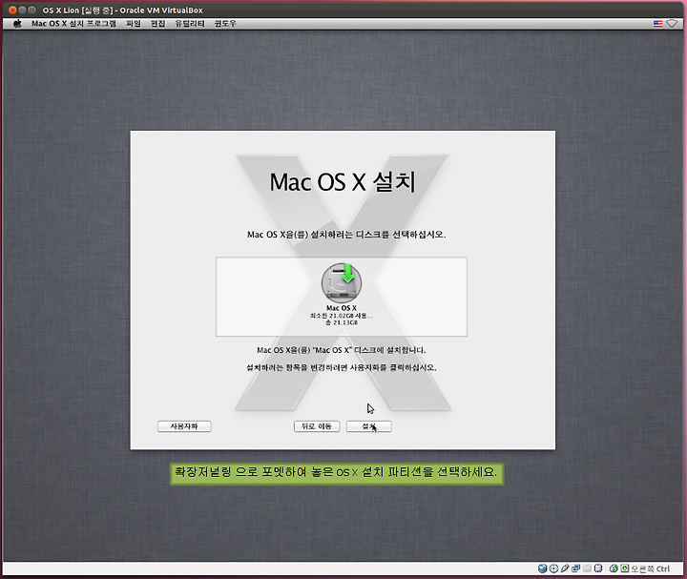Click the 사용자화 button
687x579 pixels.
[x=184, y=426]
